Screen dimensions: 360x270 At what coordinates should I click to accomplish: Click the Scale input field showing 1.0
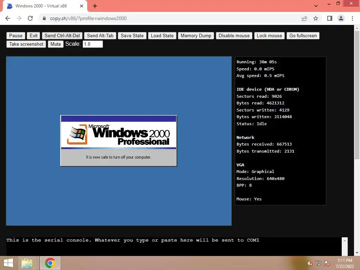coord(92,44)
